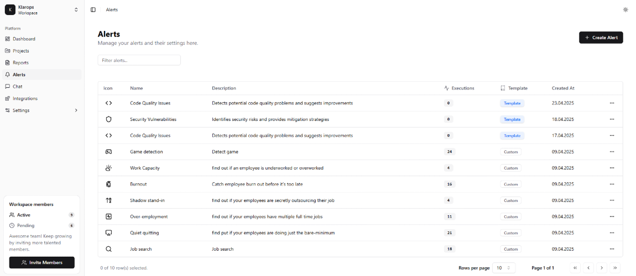Screen dimensions: 636x276
Task: Click the Quiet quitting alert name
Action: 144,233
